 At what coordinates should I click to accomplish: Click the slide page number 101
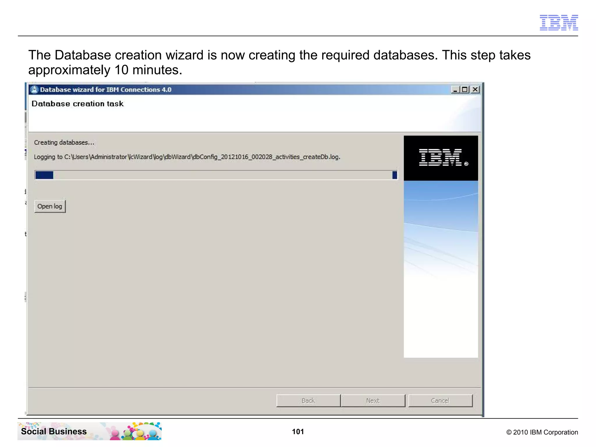(298, 432)
